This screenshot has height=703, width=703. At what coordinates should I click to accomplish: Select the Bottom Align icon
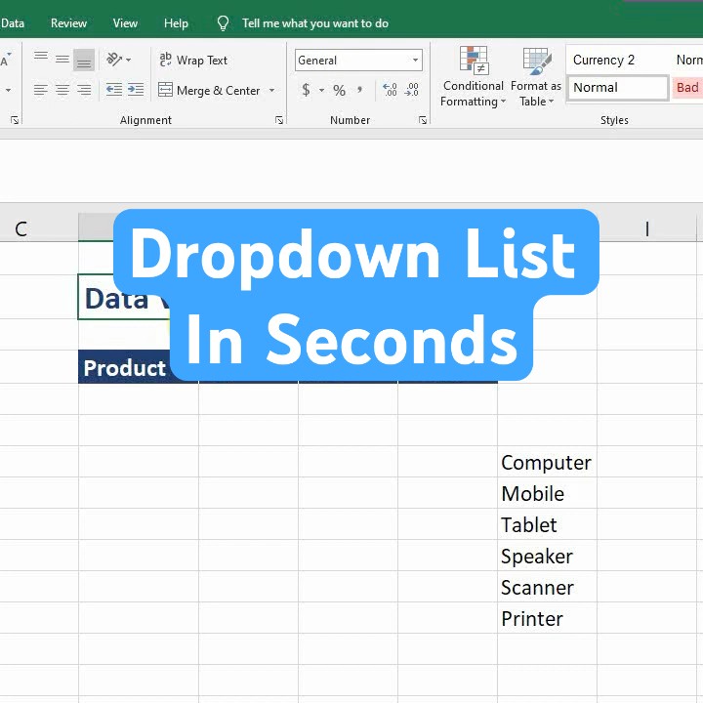pyautogui.click(x=84, y=61)
